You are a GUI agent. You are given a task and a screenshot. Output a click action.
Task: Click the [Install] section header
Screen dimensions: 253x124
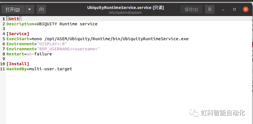click(18, 64)
